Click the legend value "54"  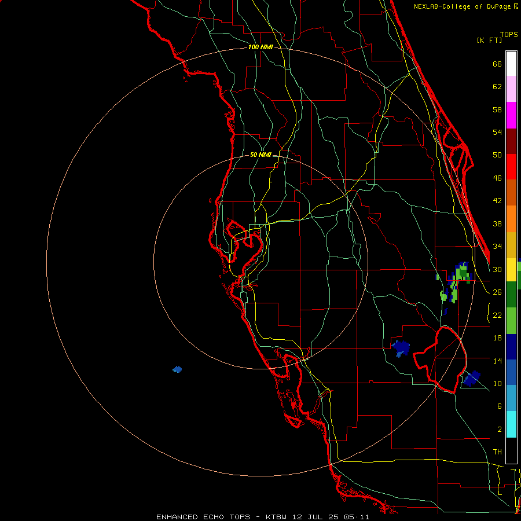[x=497, y=132]
